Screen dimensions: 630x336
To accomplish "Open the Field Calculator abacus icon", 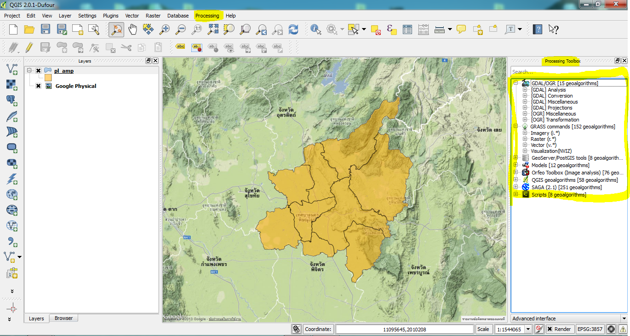I will tap(424, 29).
